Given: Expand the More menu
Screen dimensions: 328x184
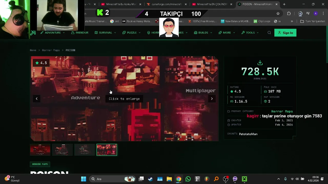Looking at the screenshot, I should tap(227, 33).
